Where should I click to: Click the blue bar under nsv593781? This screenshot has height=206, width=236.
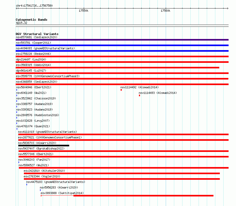[122, 45]
